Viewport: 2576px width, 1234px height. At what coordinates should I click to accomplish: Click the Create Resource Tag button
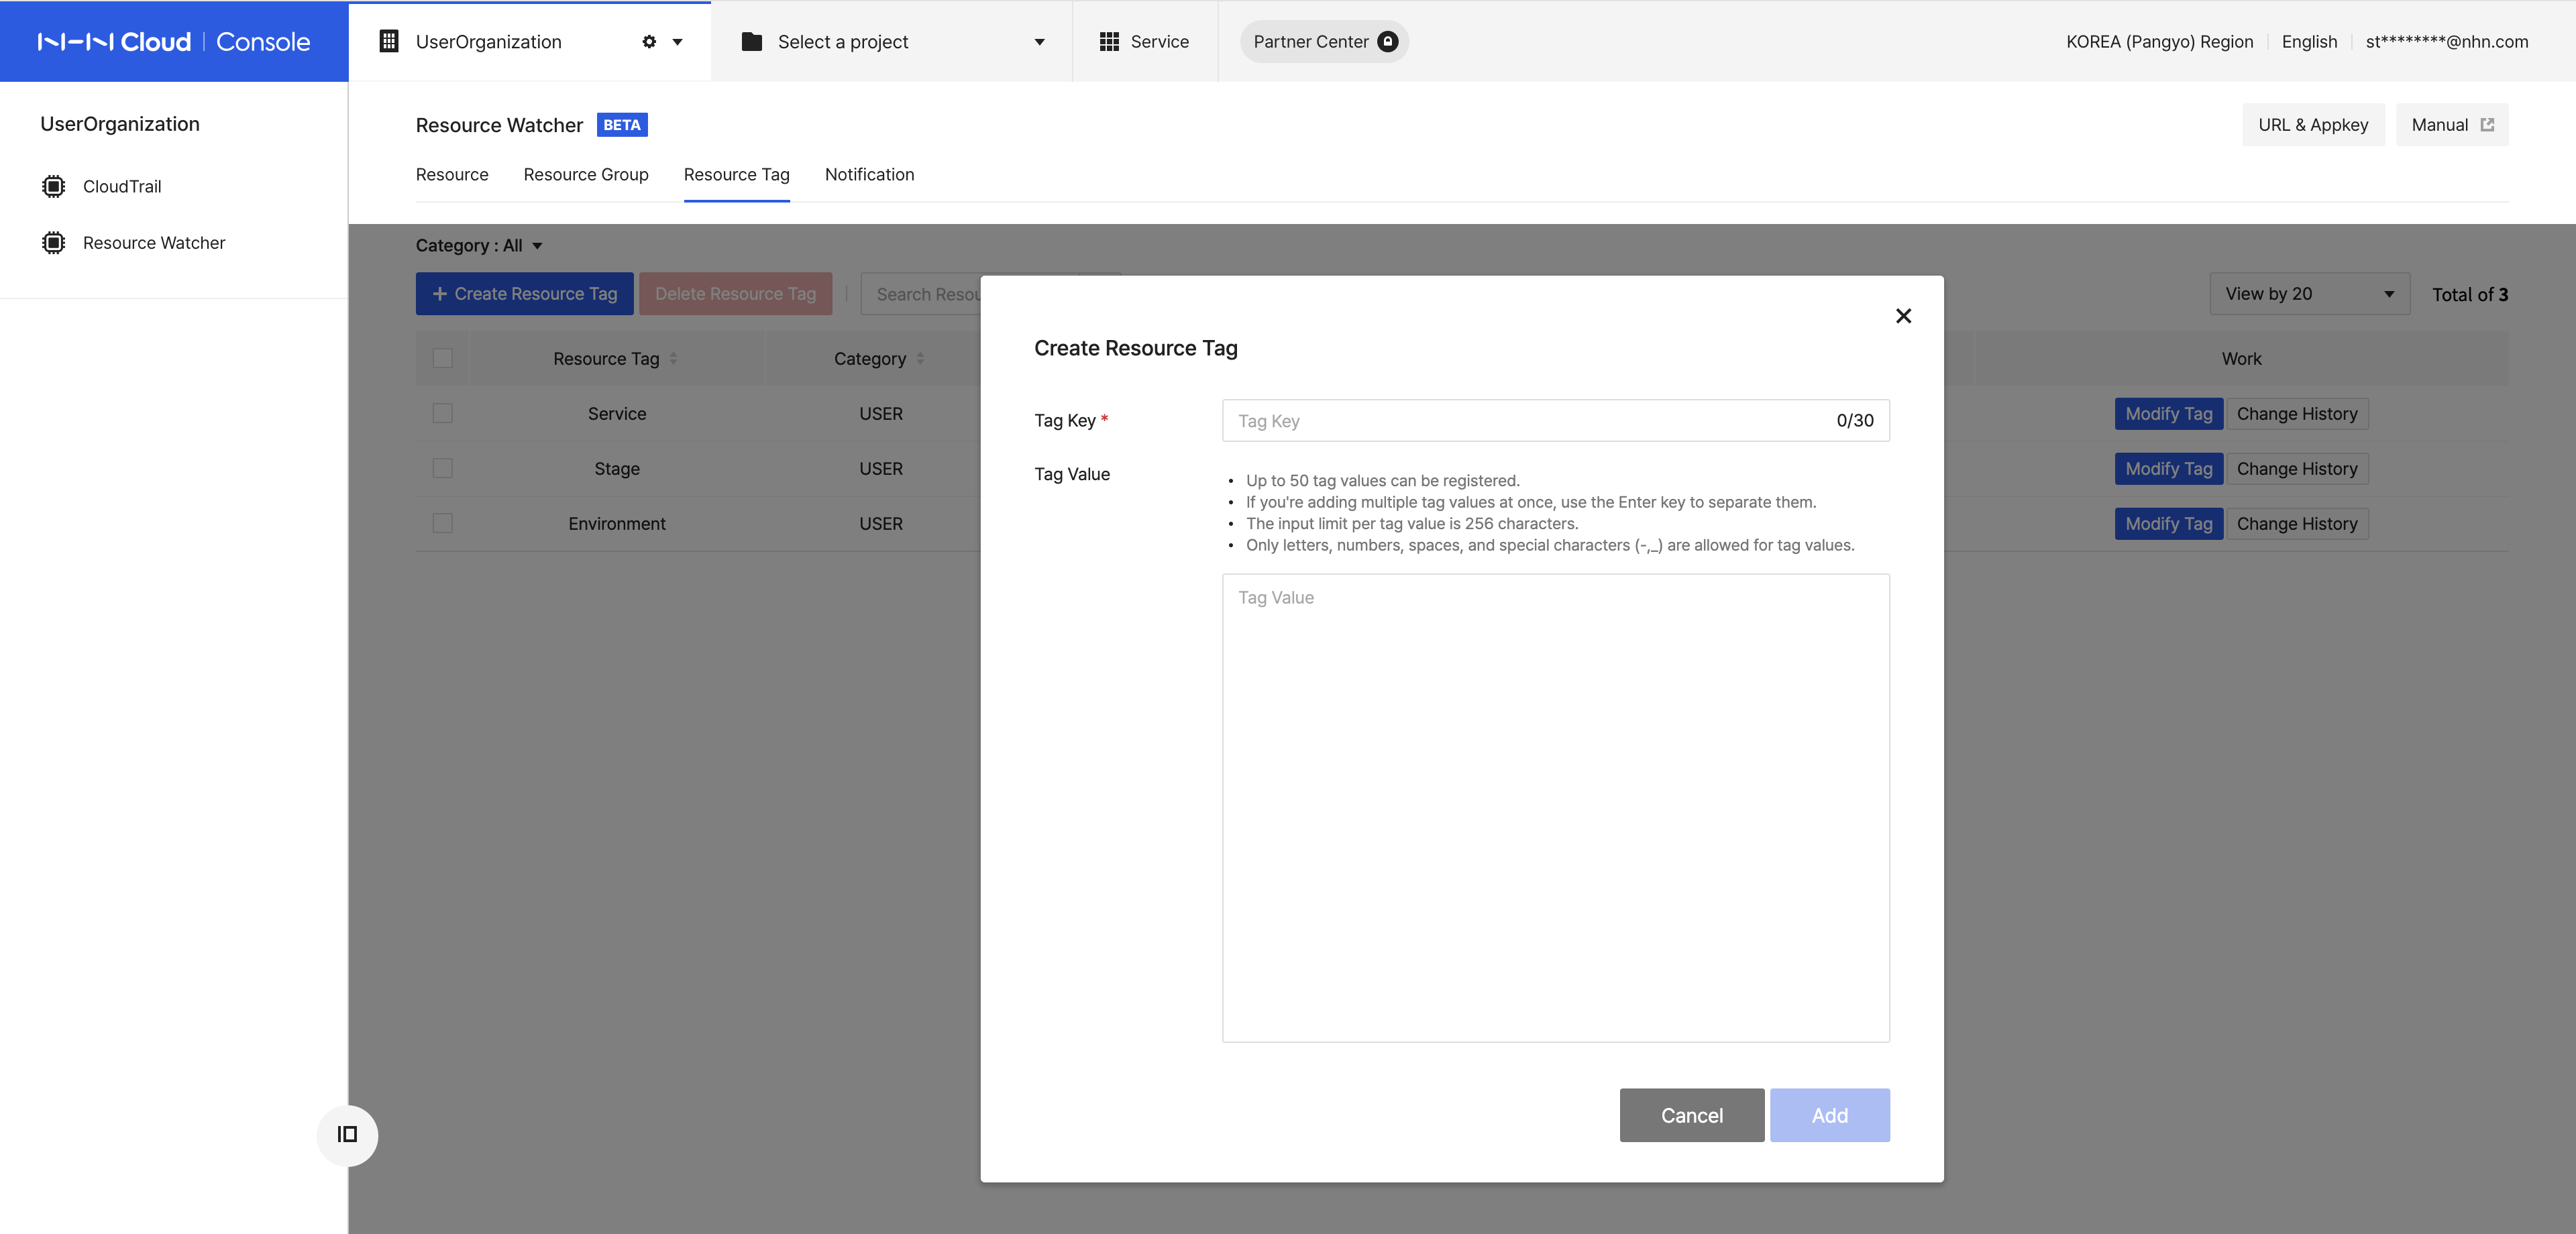click(525, 294)
